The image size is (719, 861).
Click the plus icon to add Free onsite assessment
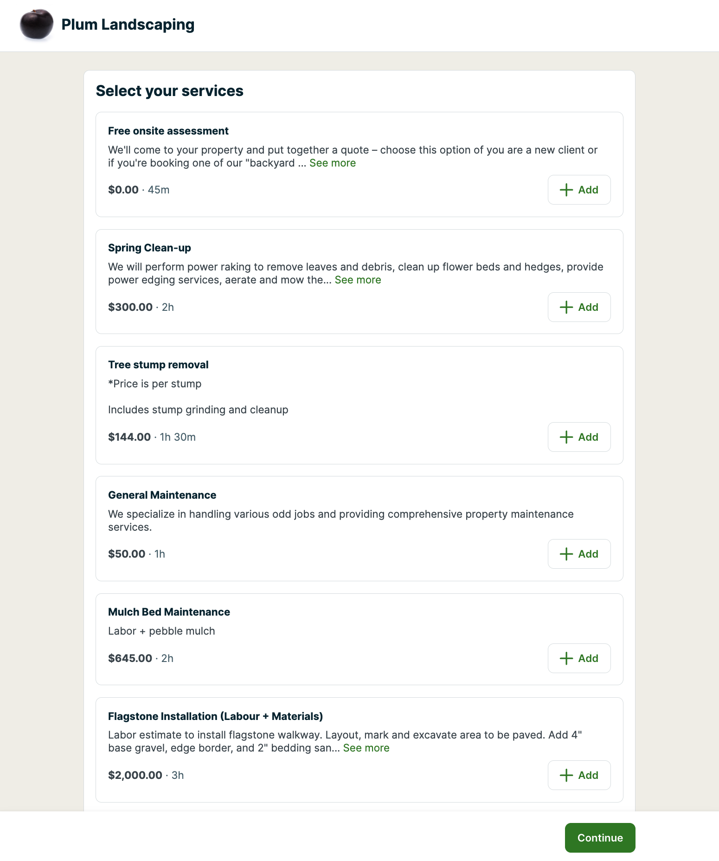tap(566, 189)
